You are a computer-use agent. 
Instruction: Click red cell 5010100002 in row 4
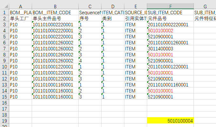(x=170, y=30)
